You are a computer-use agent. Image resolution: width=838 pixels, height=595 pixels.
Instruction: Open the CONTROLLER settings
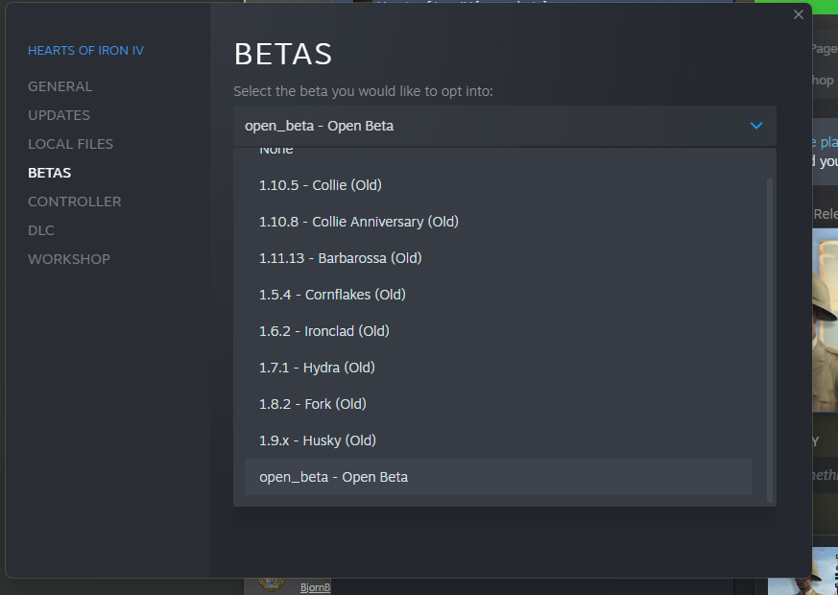pos(74,201)
